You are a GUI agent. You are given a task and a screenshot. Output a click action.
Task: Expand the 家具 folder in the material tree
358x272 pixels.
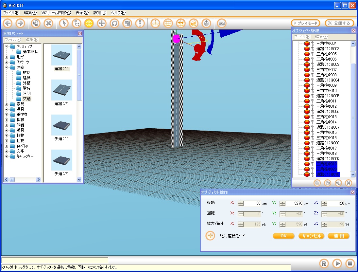(7, 104)
